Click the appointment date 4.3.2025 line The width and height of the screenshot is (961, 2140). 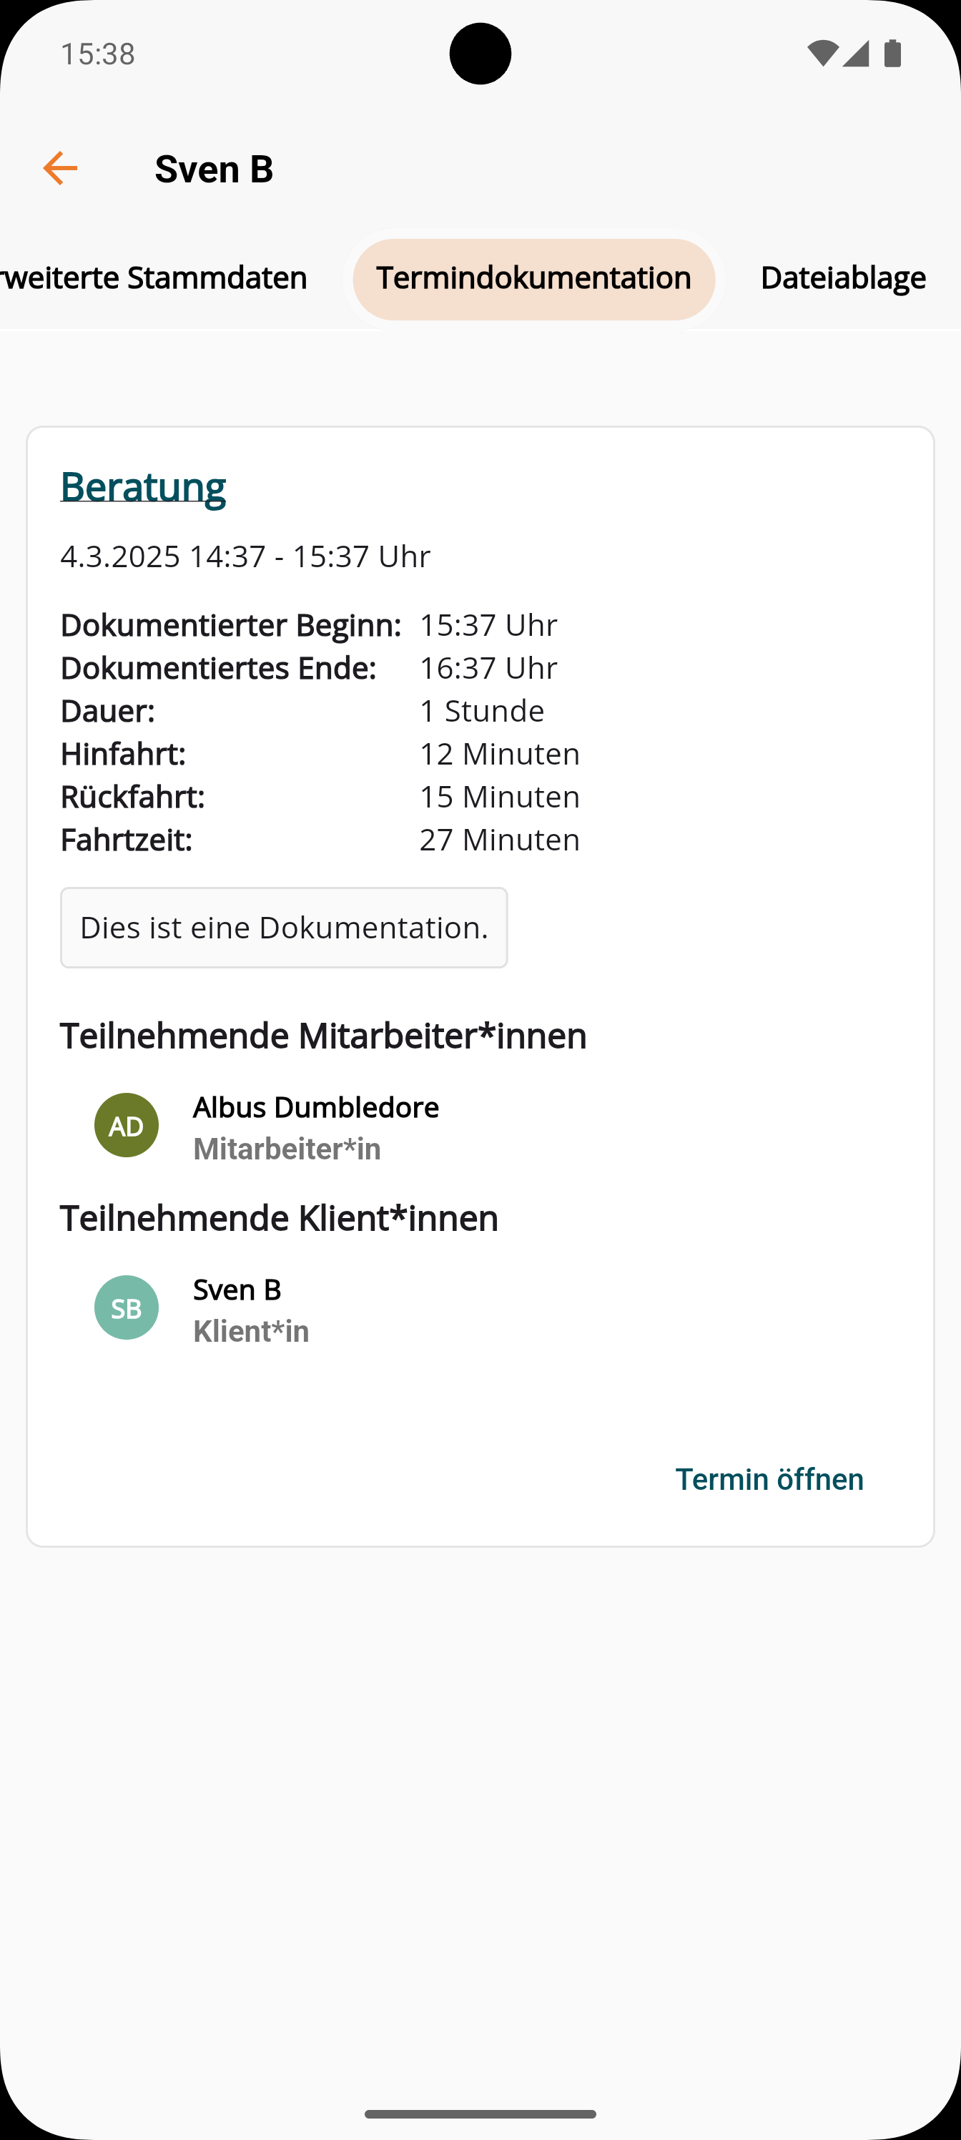(245, 556)
